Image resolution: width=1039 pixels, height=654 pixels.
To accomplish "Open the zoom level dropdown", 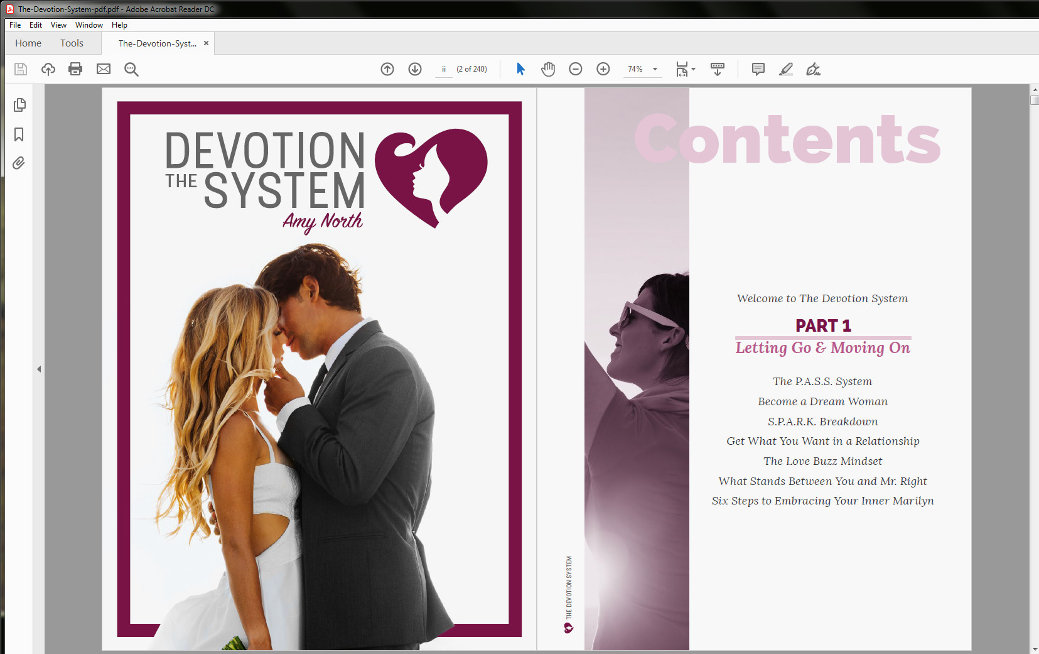I will (x=655, y=69).
